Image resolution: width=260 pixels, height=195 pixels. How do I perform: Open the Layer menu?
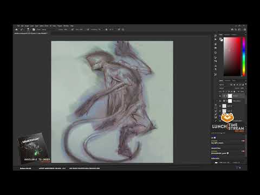(32, 26)
